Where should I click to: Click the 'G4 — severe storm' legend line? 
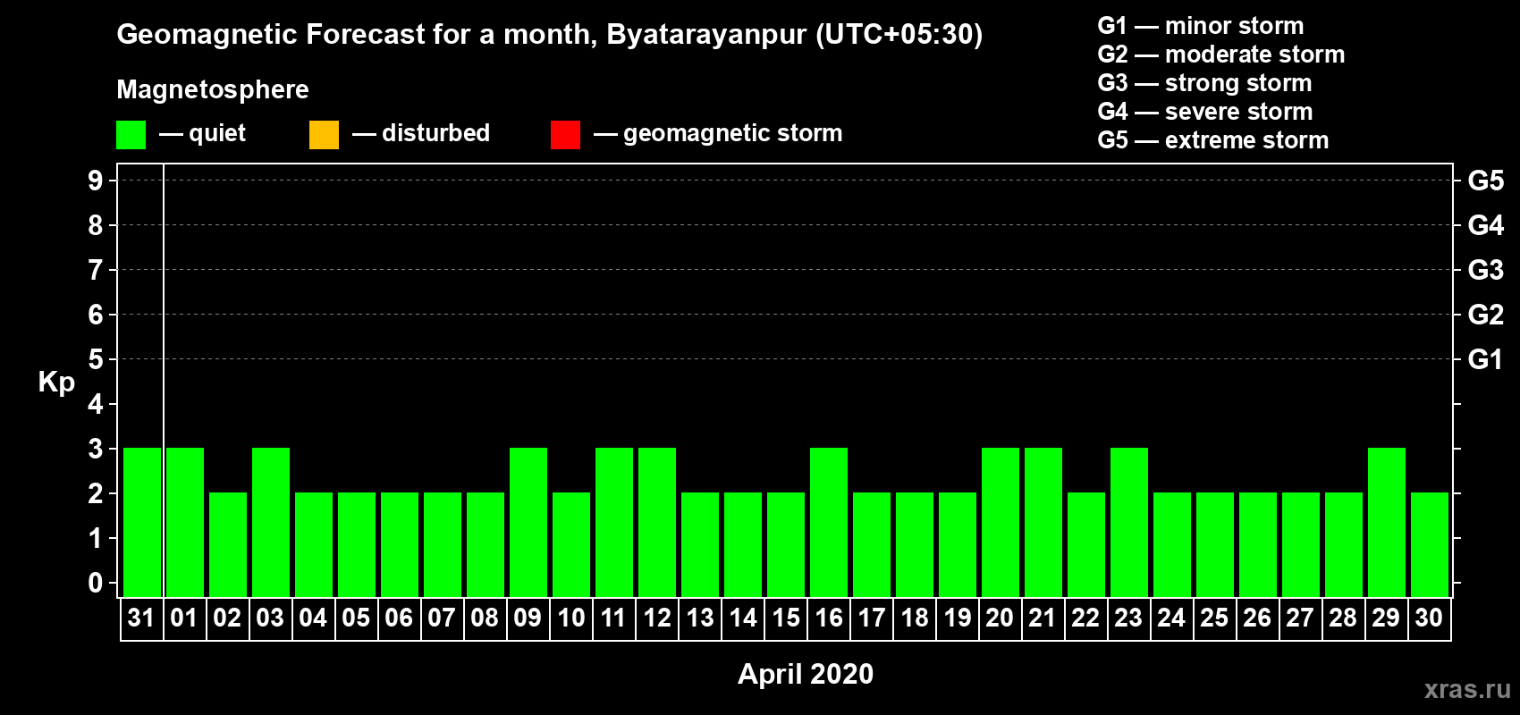[1205, 112]
